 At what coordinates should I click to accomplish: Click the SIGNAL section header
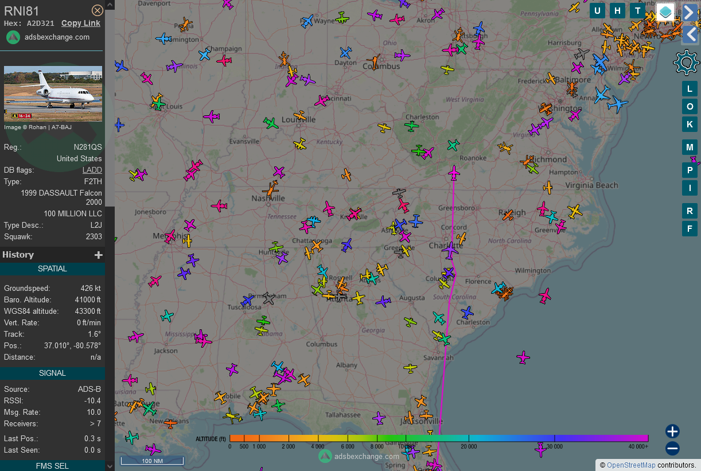pyautogui.click(x=52, y=373)
